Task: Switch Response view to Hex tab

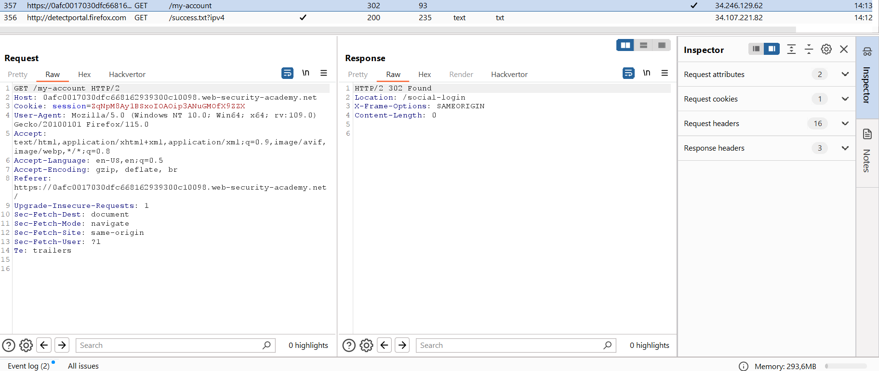Action: (425, 74)
